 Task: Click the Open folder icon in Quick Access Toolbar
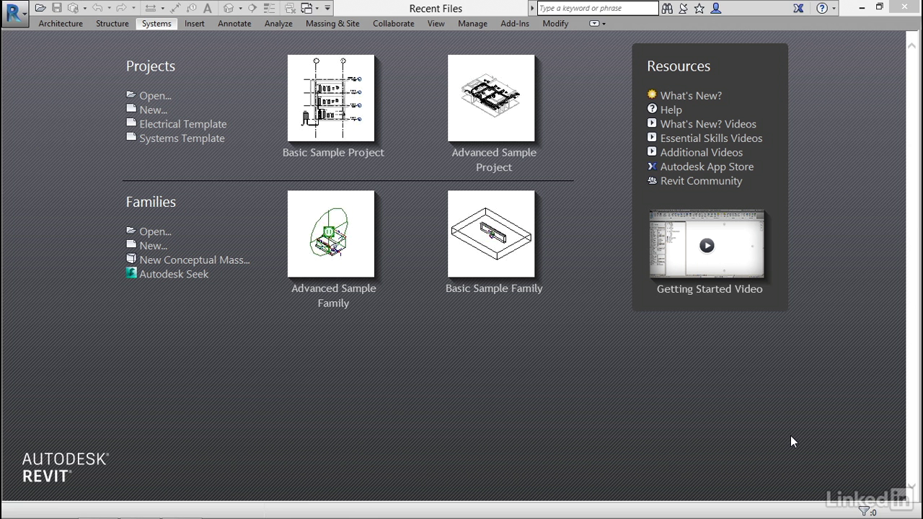click(x=40, y=8)
